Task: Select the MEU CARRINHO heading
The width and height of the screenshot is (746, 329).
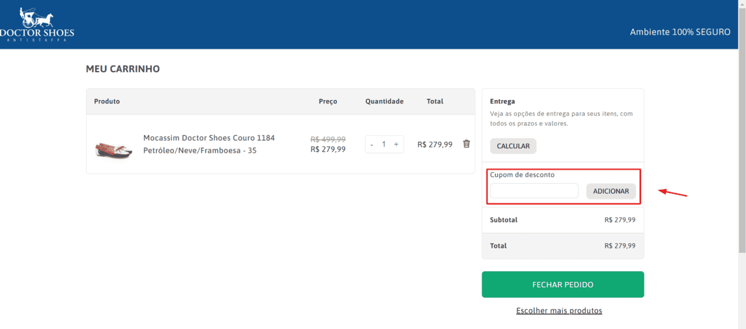Action: point(122,70)
